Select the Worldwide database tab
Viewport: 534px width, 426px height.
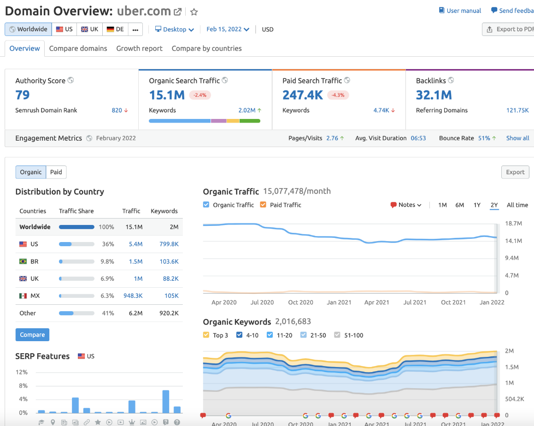28,30
